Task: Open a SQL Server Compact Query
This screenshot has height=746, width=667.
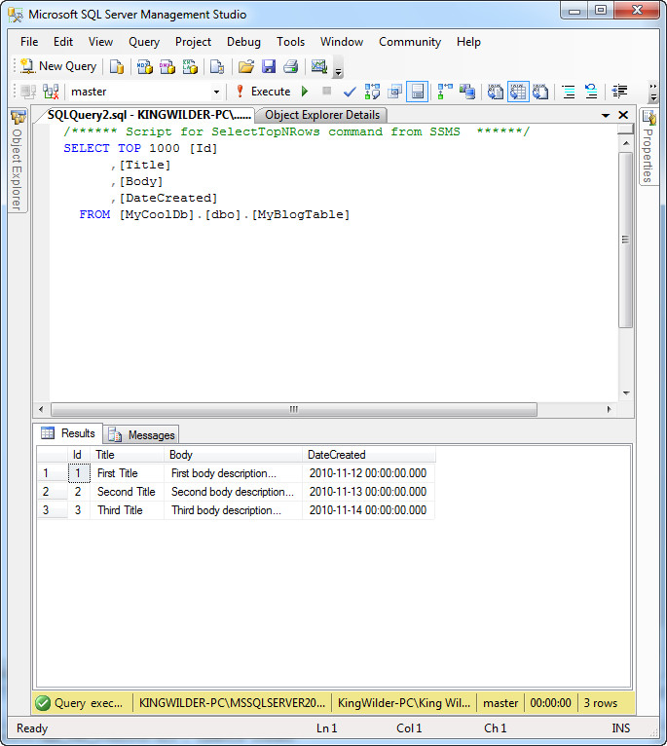Action: click(x=217, y=66)
